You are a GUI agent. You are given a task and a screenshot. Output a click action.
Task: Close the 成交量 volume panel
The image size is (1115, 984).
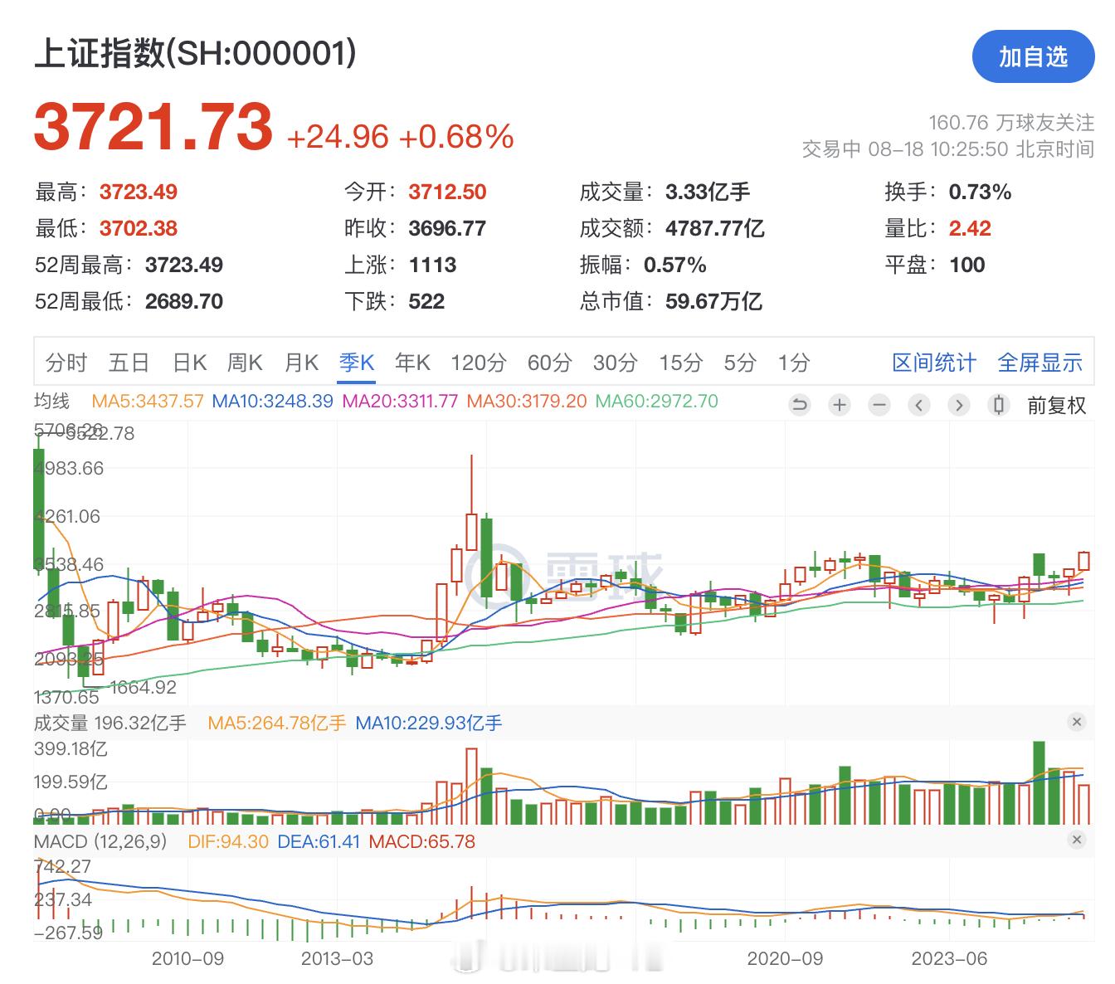[x=1077, y=722]
